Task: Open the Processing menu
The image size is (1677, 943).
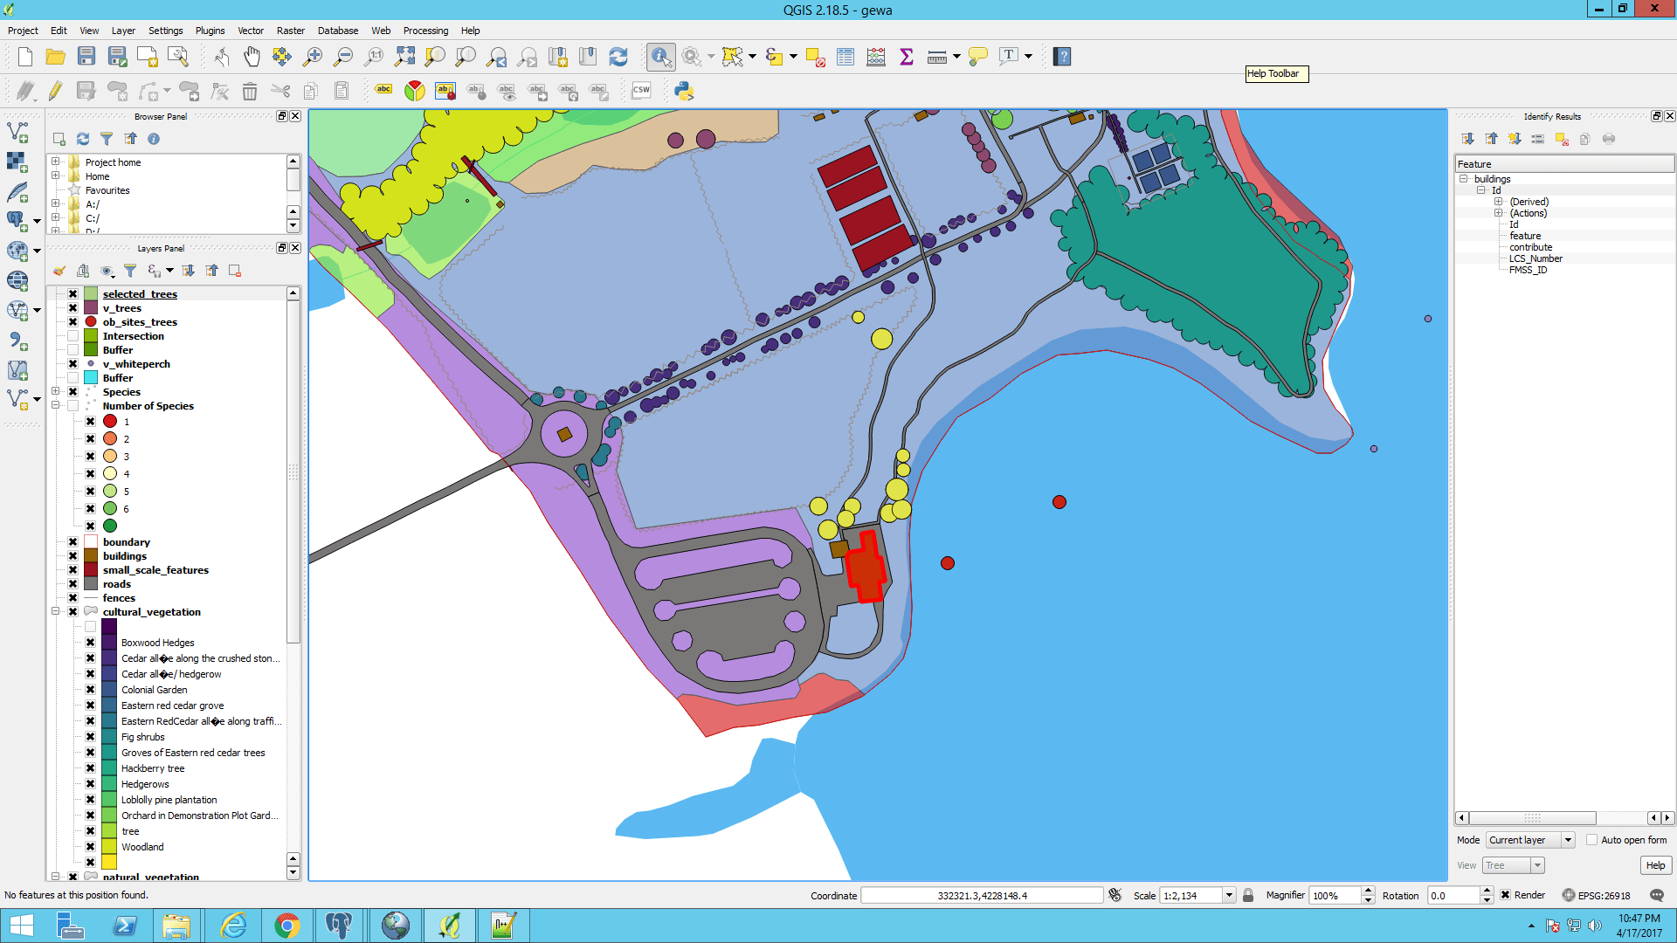Action: point(425,31)
